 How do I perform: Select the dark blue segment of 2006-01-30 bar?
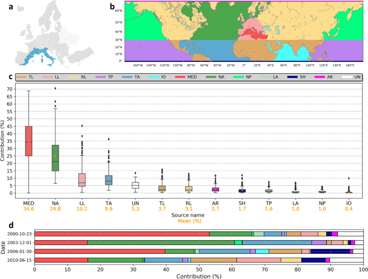pyautogui.click(x=330, y=251)
